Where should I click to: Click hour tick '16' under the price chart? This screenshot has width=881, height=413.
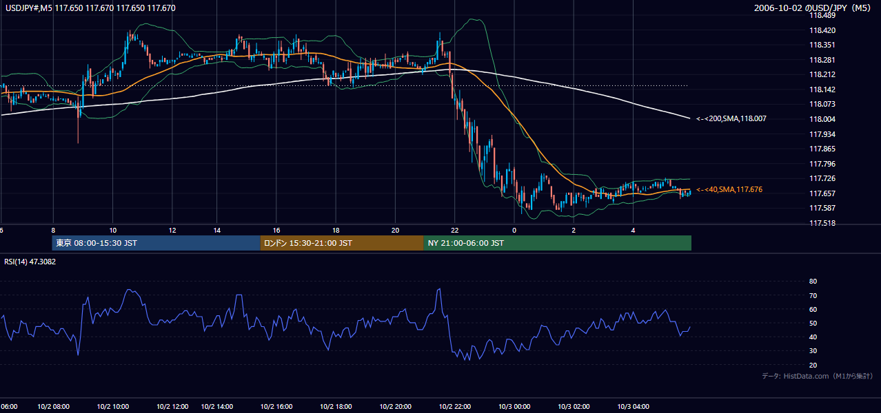pos(276,230)
